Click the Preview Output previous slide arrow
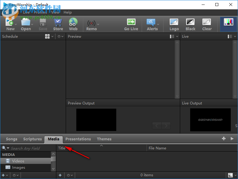 click(157, 126)
